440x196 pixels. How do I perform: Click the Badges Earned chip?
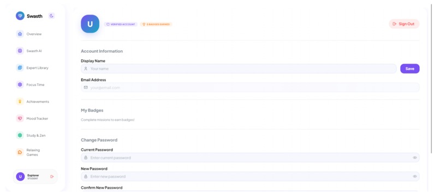tap(156, 24)
